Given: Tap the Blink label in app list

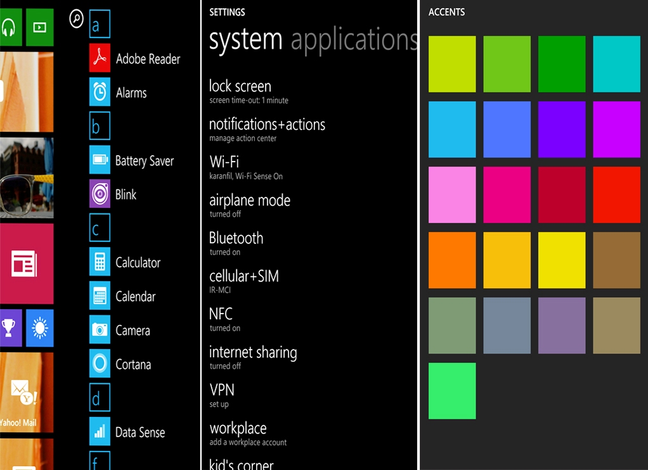Looking at the screenshot, I should pos(126,194).
